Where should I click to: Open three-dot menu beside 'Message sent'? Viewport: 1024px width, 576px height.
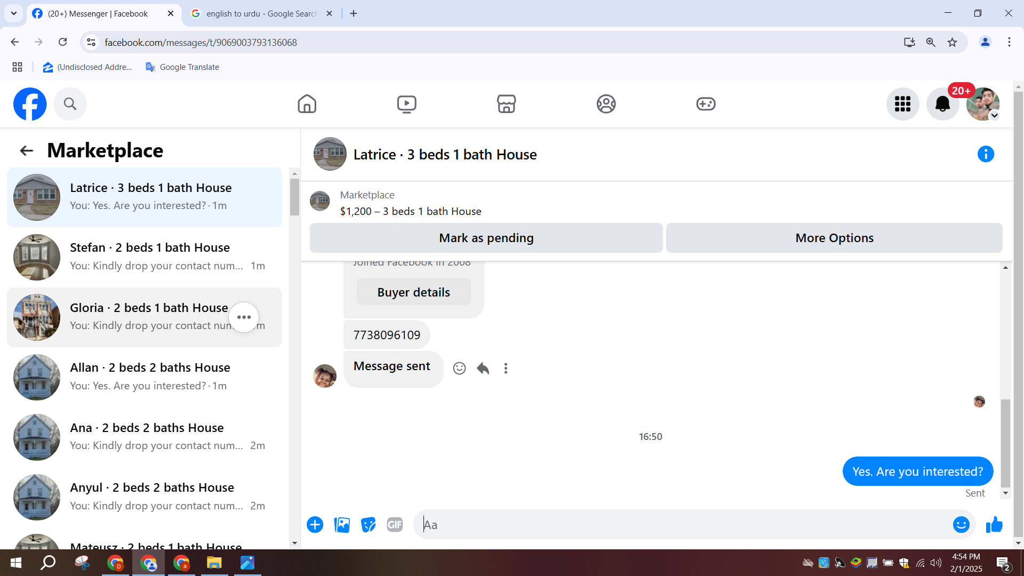point(506,369)
